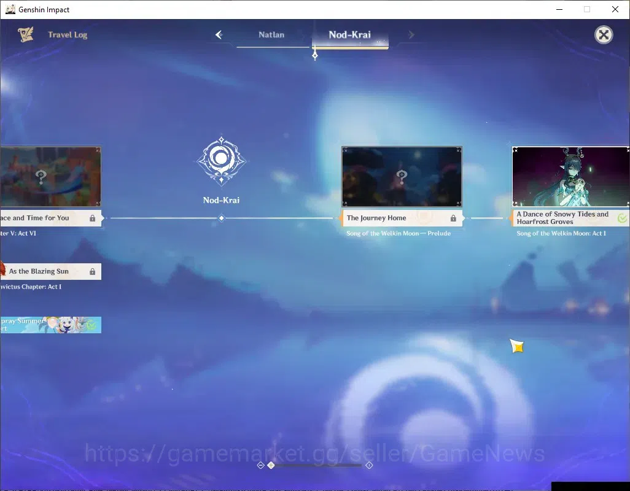The height and width of the screenshot is (491, 630).
Task: Open the Chapter V Act VI quest thumbnail
Action: [x=50, y=177]
